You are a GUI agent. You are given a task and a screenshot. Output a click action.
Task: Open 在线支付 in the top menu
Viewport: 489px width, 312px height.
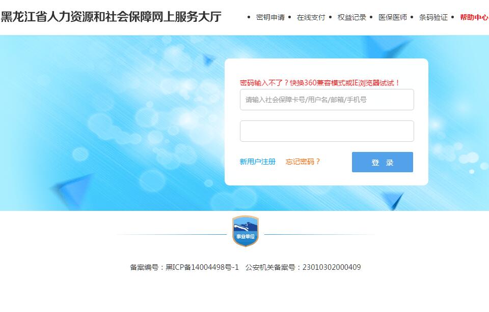(311, 17)
